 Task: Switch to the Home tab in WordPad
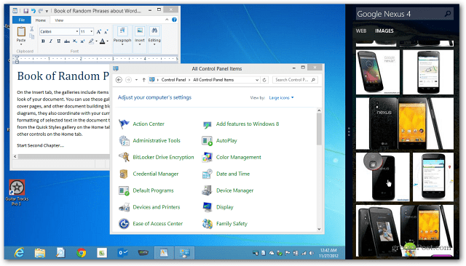[x=41, y=20]
